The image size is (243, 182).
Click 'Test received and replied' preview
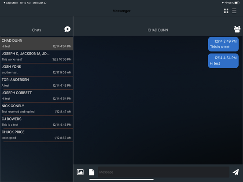point(18,112)
